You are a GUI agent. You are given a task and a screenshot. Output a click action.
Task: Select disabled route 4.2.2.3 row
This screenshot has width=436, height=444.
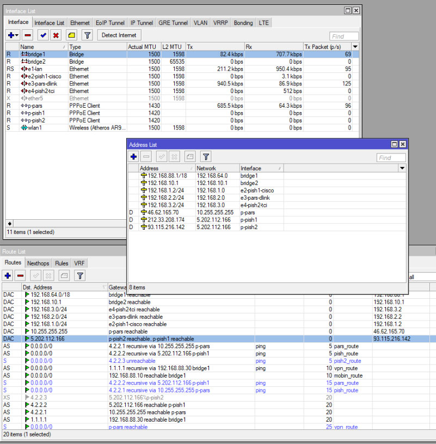tap(218, 398)
